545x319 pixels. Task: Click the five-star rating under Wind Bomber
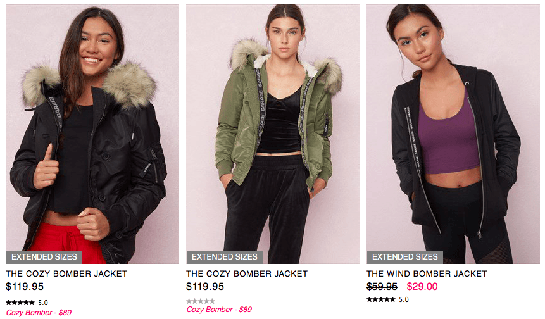pos(381,299)
